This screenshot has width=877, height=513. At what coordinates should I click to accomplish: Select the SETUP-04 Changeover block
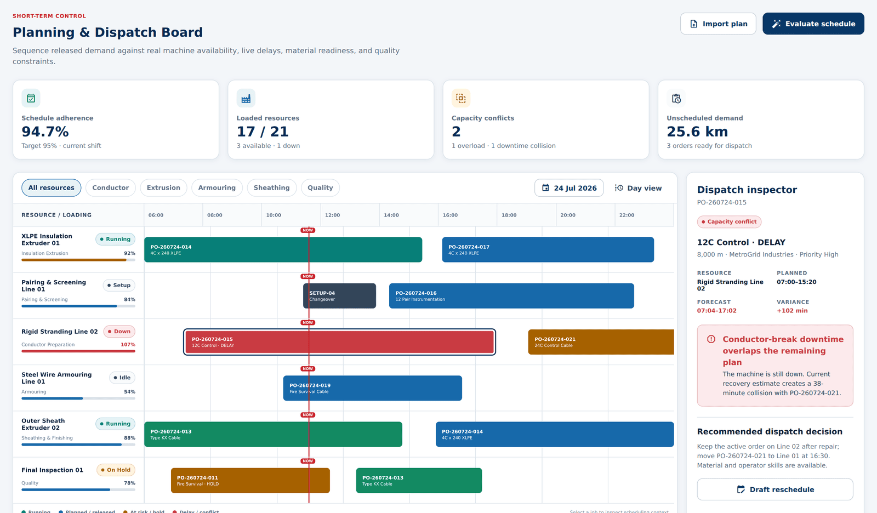coord(339,296)
